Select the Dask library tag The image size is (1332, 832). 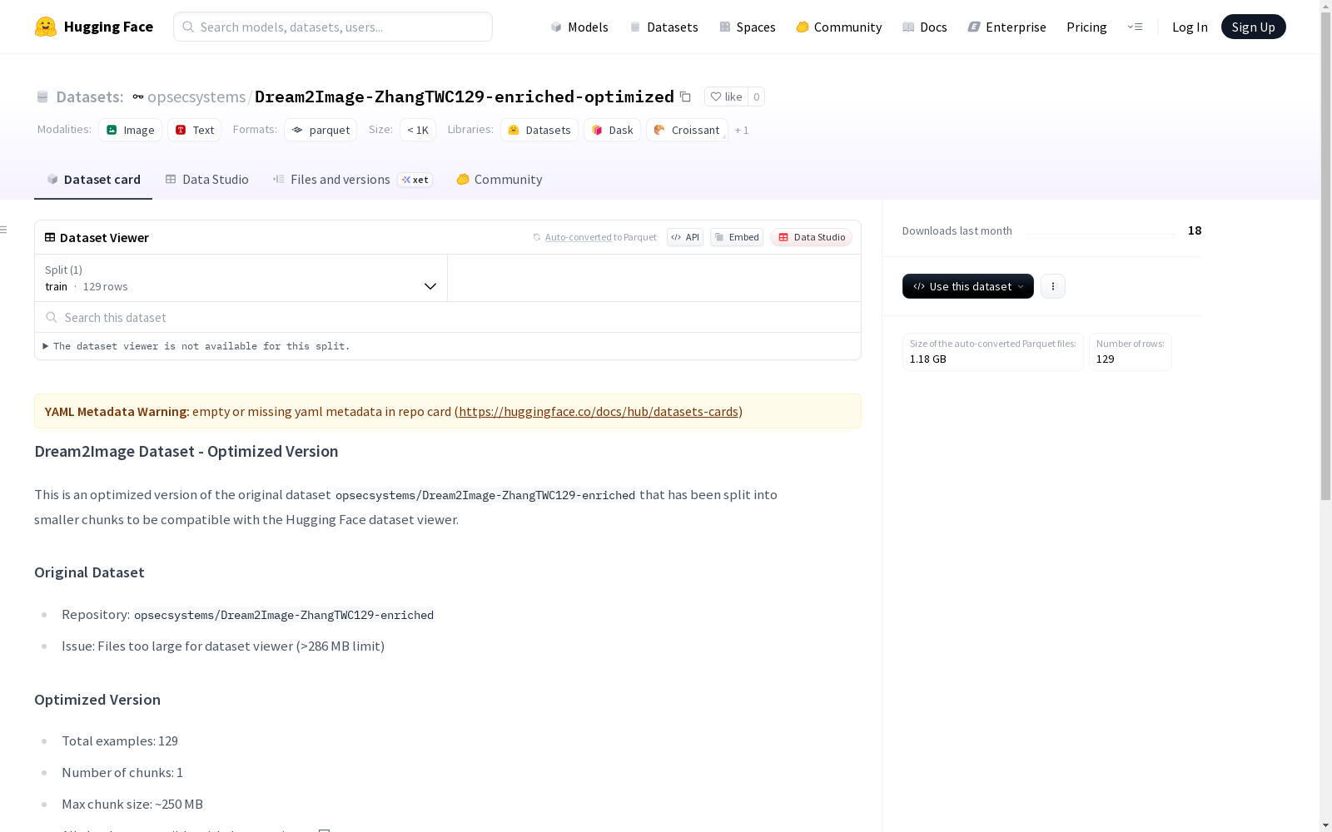613,130
